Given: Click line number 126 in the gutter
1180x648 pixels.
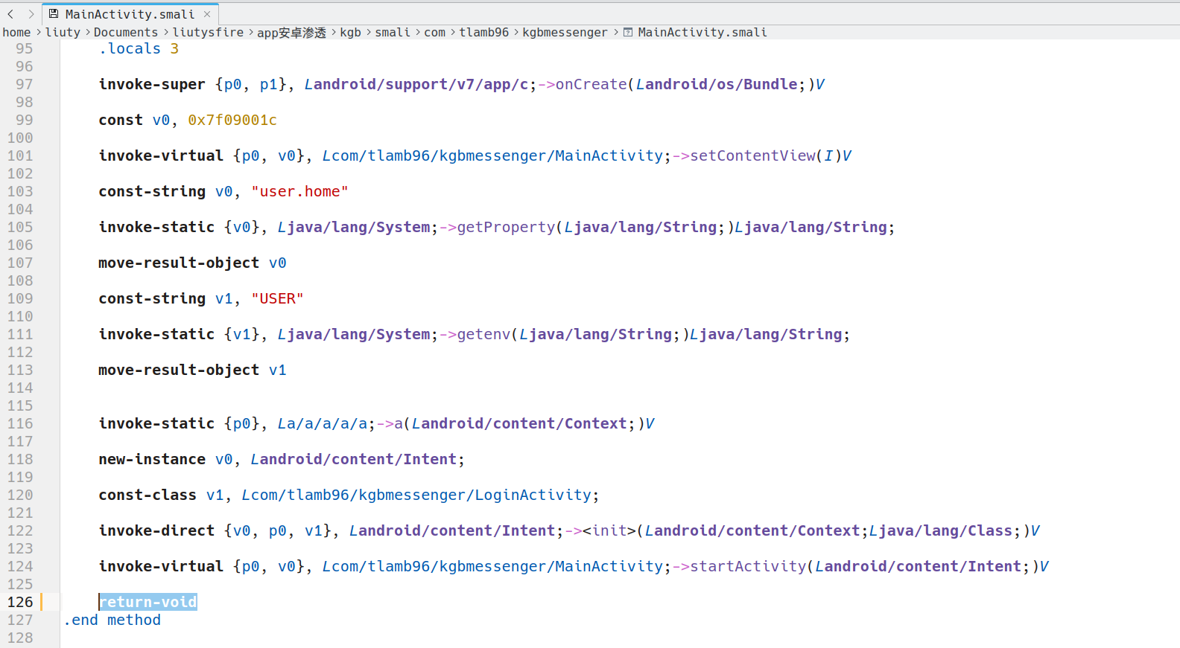Looking at the screenshot, I should 20,602.
